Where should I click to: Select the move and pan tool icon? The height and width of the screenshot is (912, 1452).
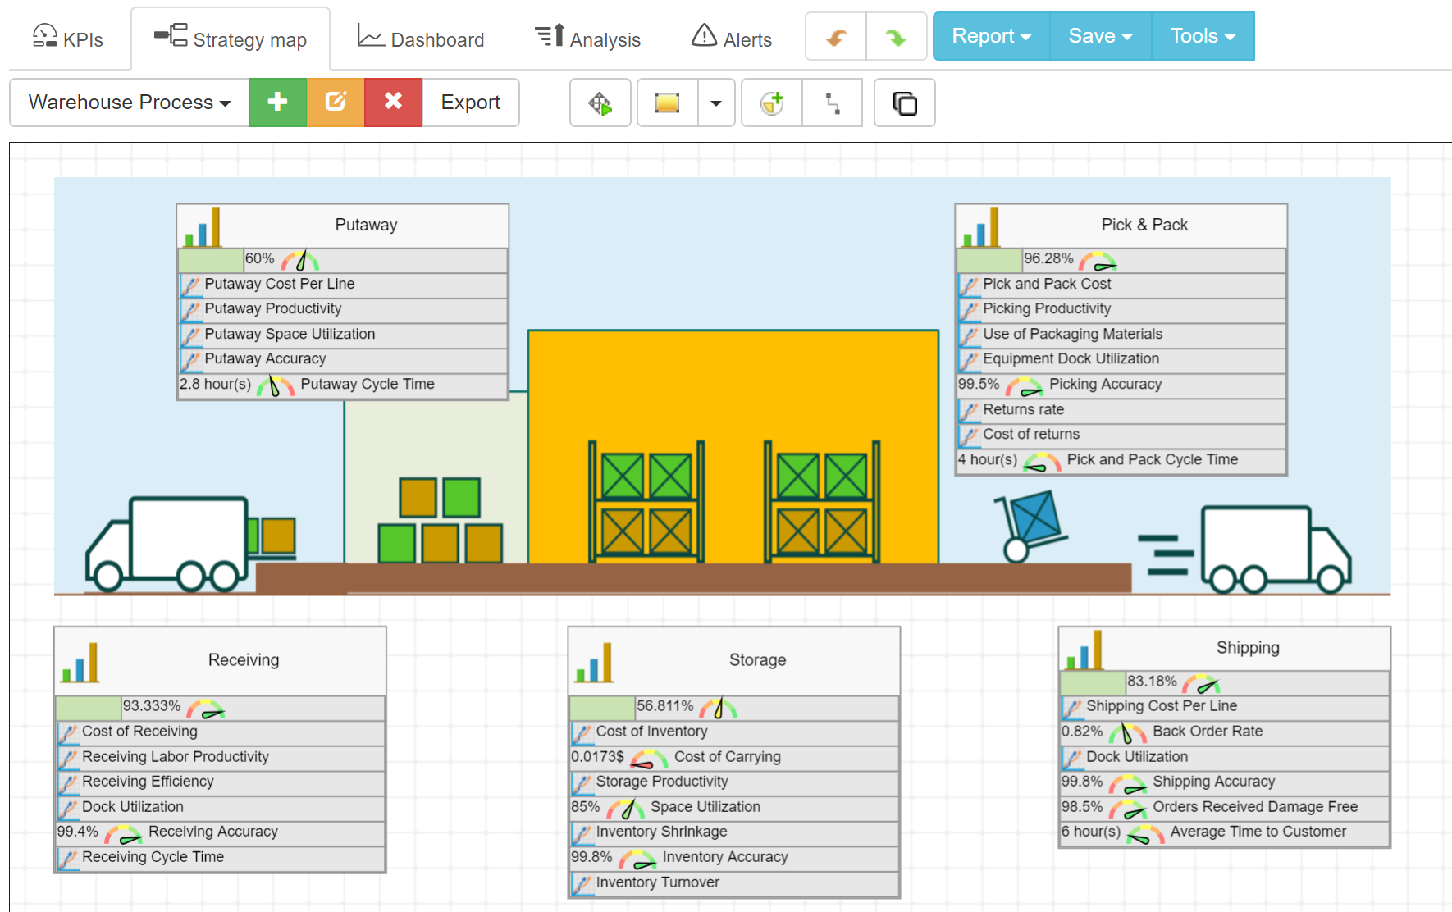pyautogui.click(x=600, y=103)
